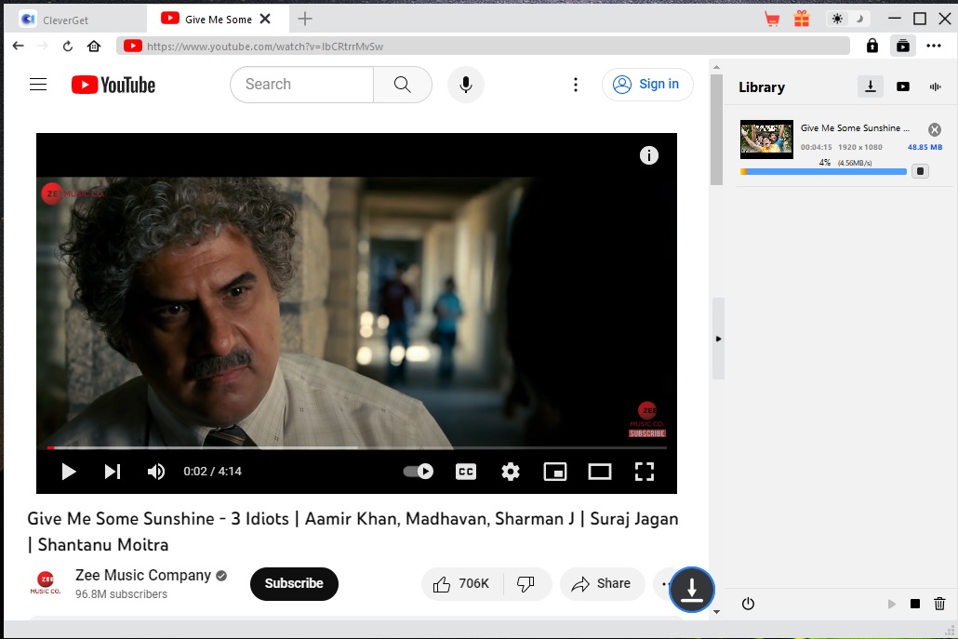Collapse the Library side panel arrow

718,339
